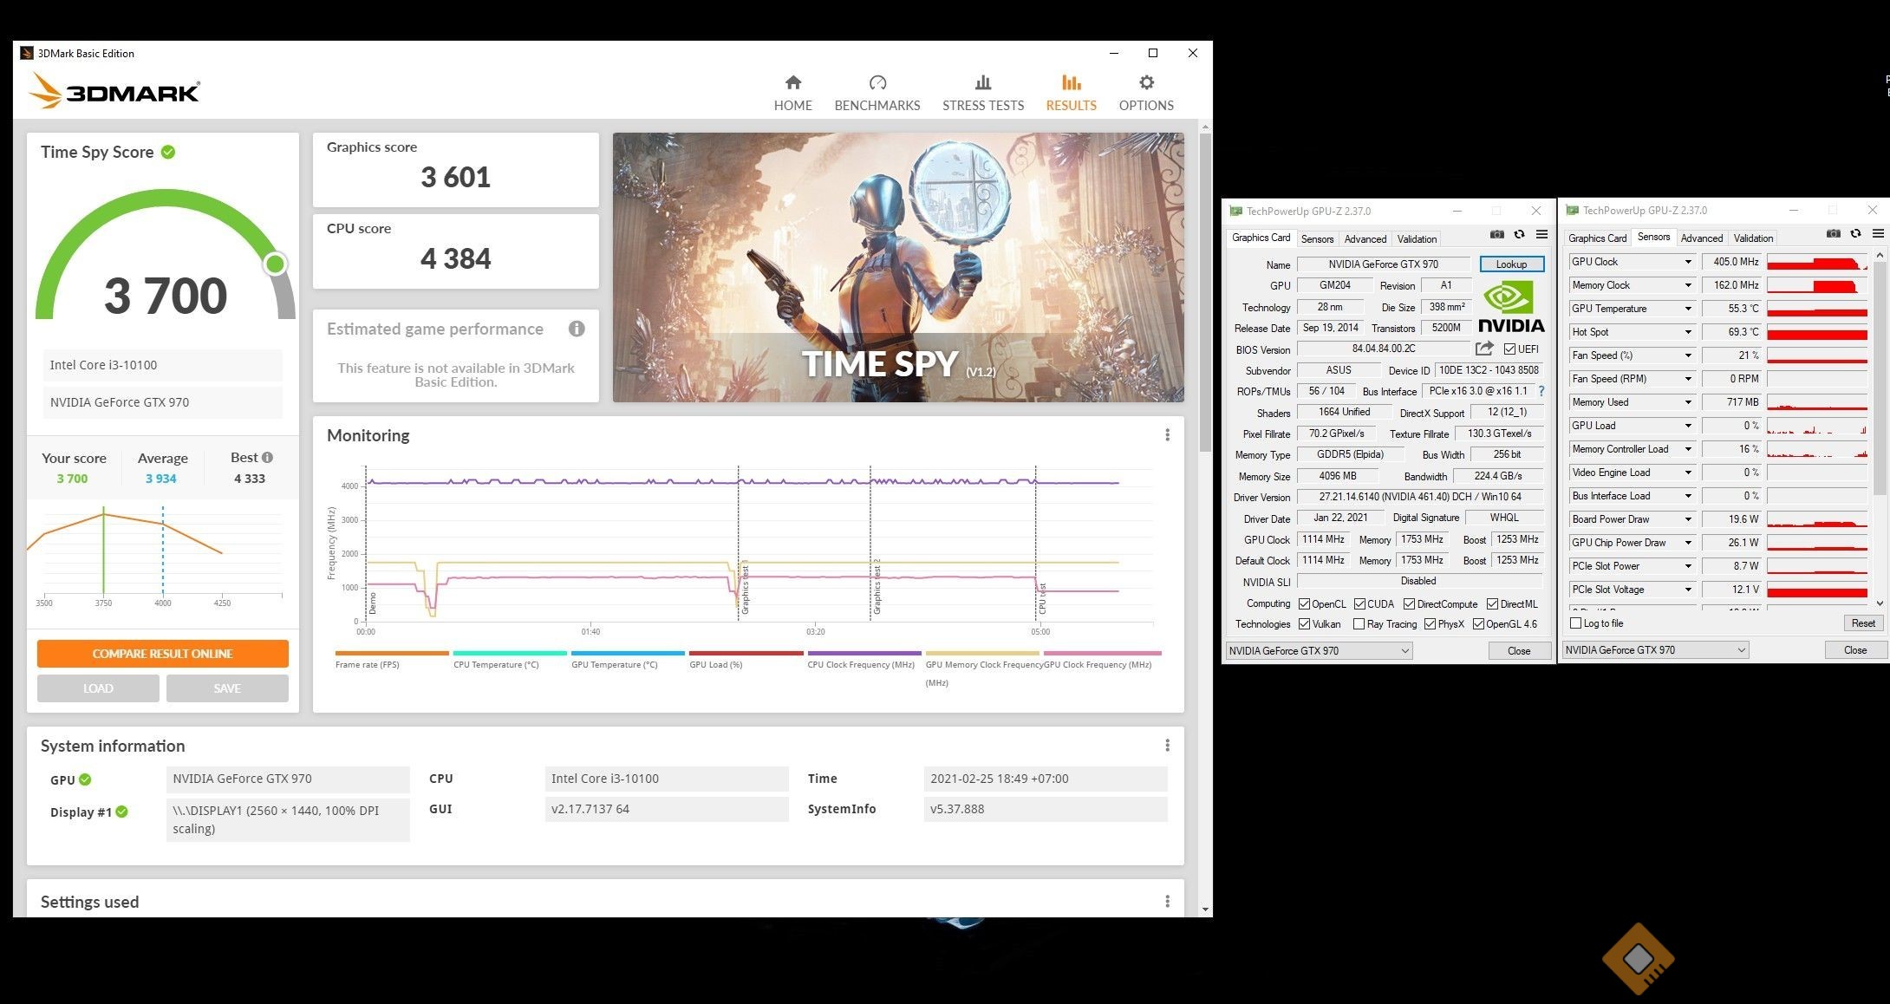Expand the GPU Temperature sensor dropdown
Screen dimensions: 1890x1004
[1687, 309]
